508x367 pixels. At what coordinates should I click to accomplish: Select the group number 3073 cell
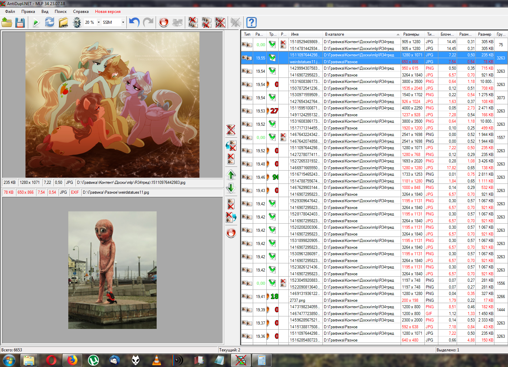click(501, 98)
